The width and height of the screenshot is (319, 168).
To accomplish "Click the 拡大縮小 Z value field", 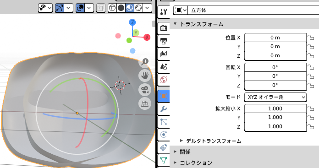I will (275, 126).
